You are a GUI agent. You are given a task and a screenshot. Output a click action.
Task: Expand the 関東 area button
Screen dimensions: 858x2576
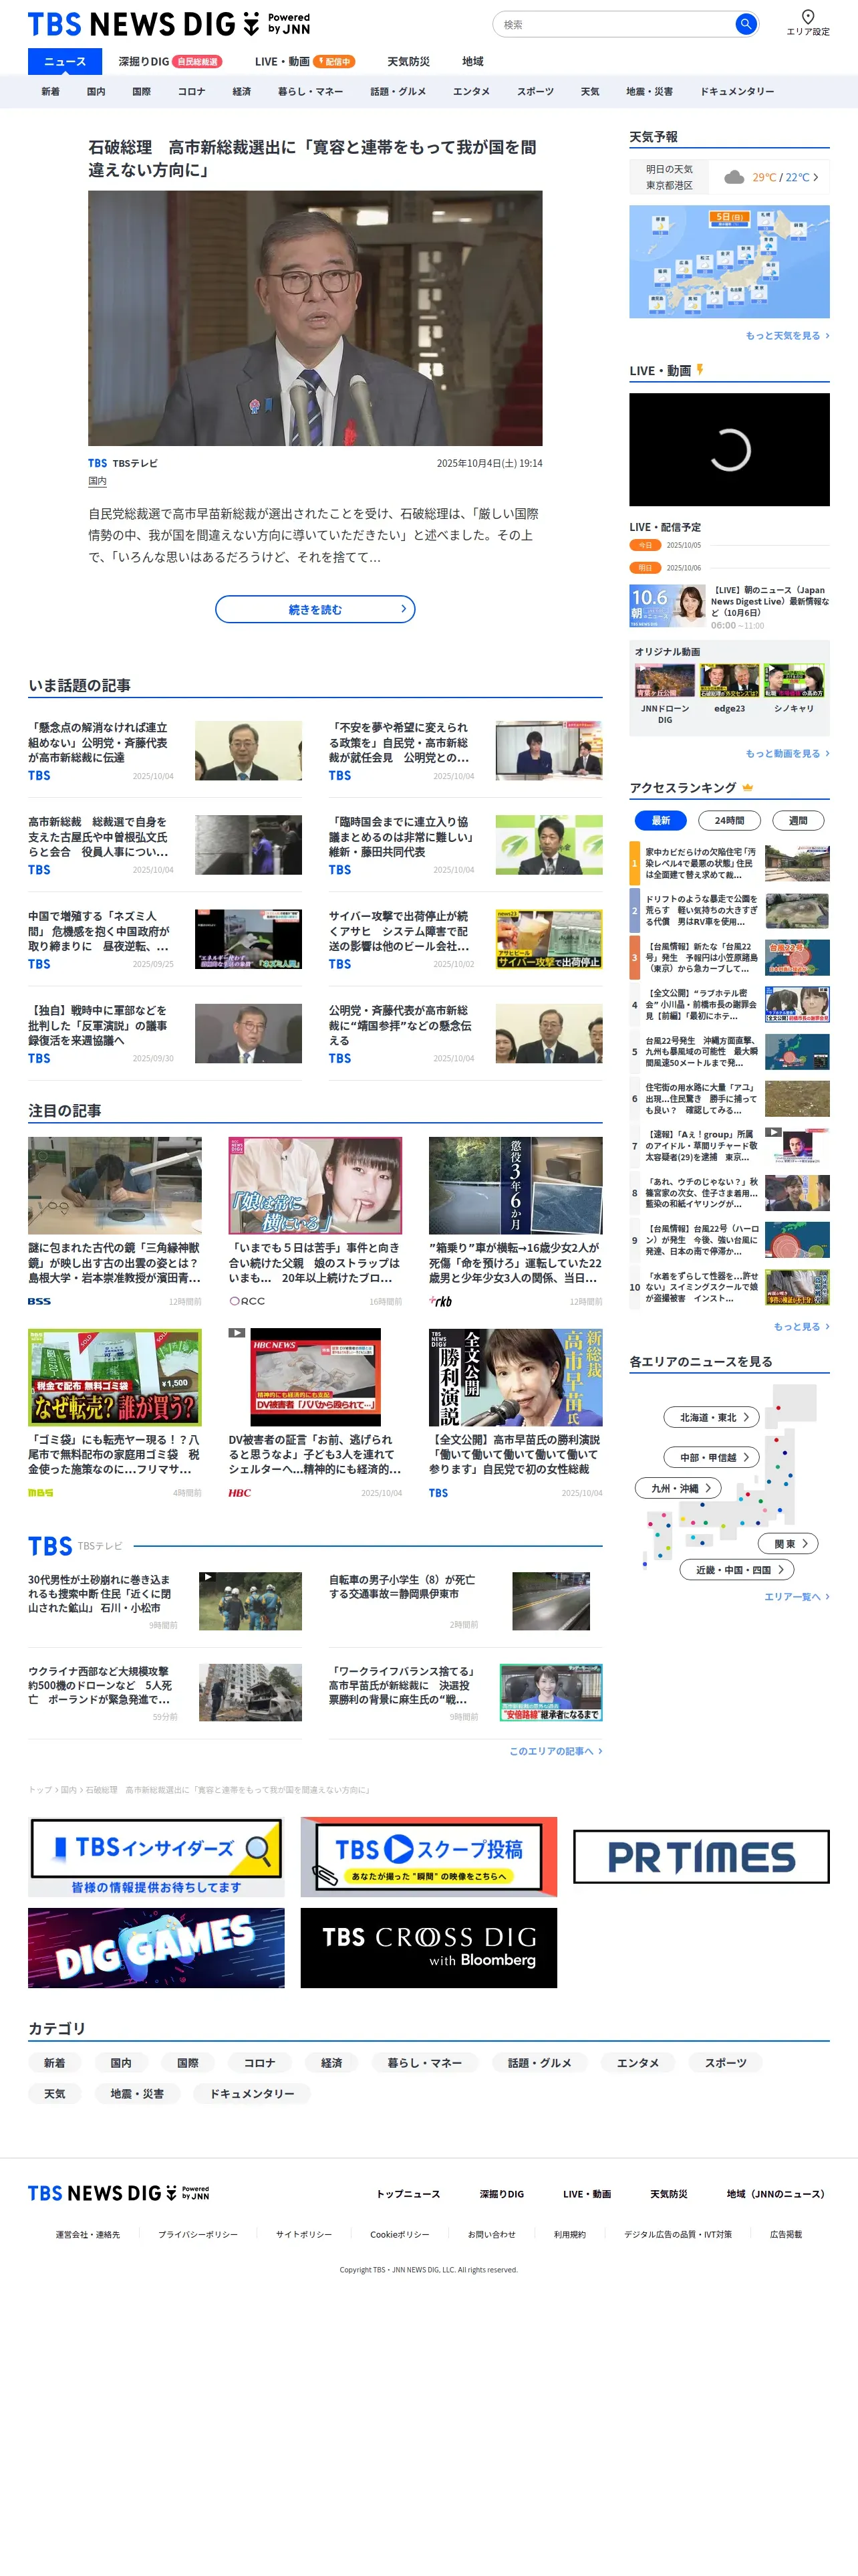click(789, 1543)
